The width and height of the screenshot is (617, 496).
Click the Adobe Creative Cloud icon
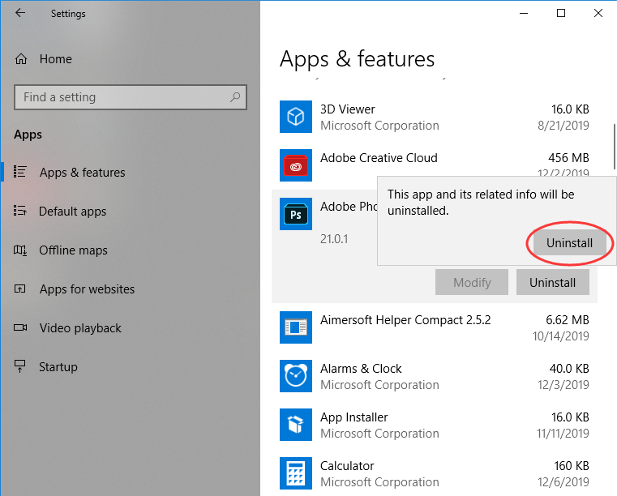(295, 165)
